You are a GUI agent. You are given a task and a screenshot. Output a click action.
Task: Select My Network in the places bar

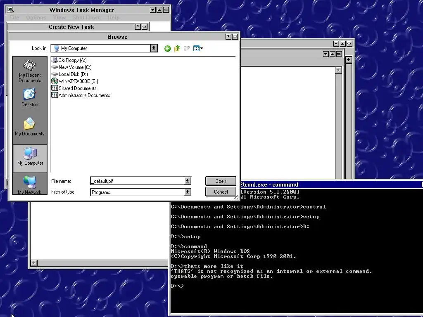30,185
